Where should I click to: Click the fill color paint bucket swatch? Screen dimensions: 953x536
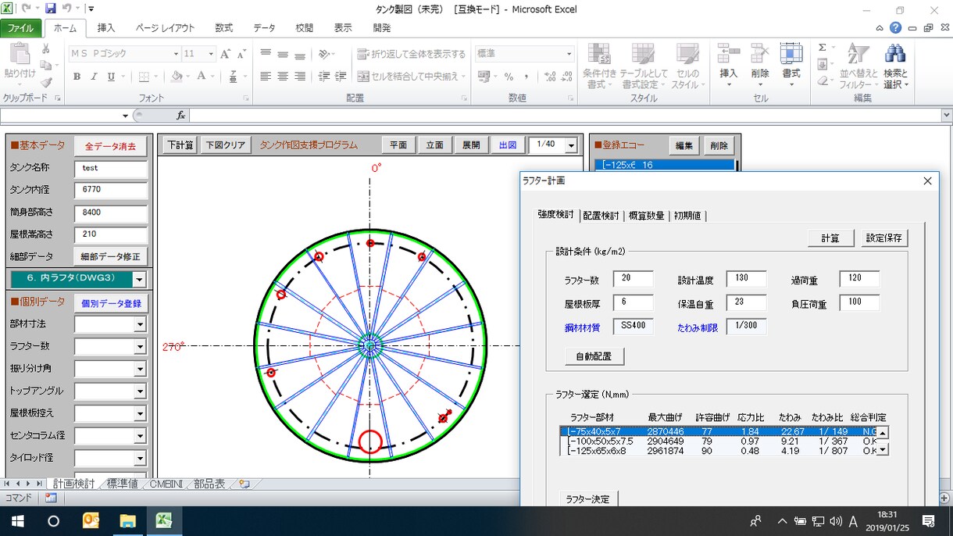[177, 77]
